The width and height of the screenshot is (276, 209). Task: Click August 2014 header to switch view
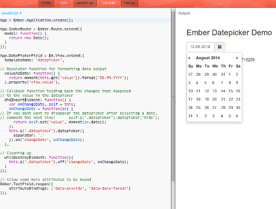(x=208, y=58)
